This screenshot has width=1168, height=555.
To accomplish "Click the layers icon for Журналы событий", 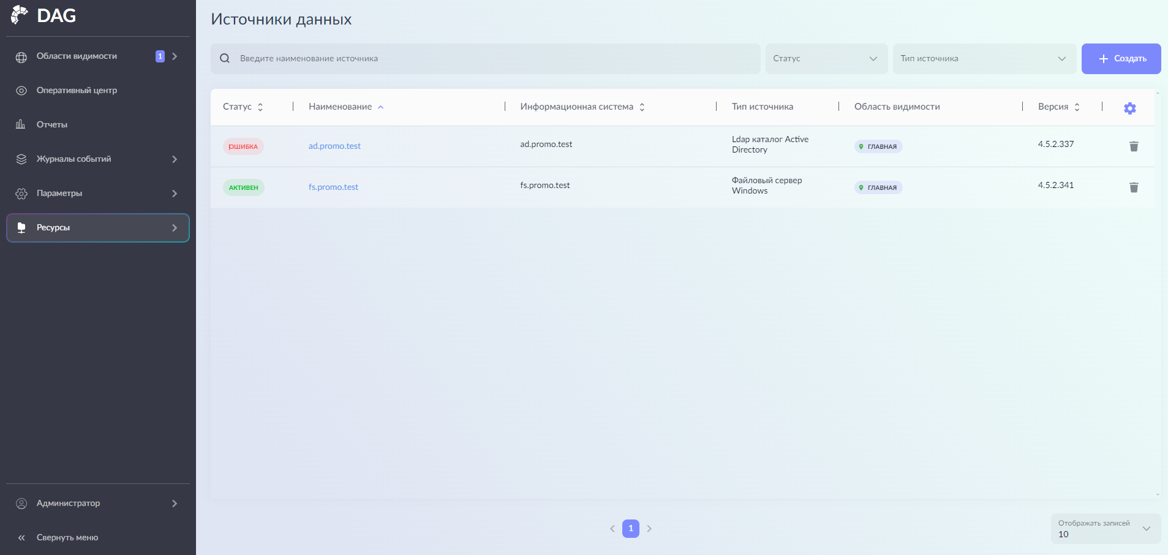I will point(21,159).
